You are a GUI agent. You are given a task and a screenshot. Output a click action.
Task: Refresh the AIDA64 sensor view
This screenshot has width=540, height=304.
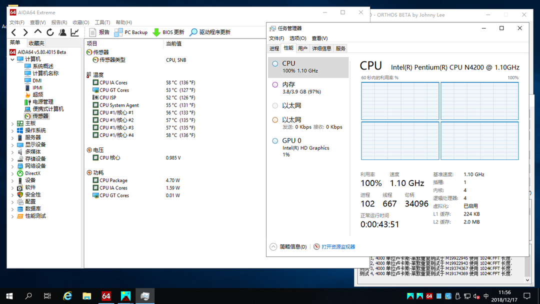pos(50,32)
